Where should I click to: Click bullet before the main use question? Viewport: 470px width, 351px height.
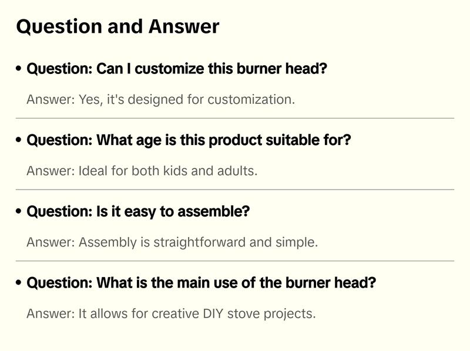click(19, 283)
